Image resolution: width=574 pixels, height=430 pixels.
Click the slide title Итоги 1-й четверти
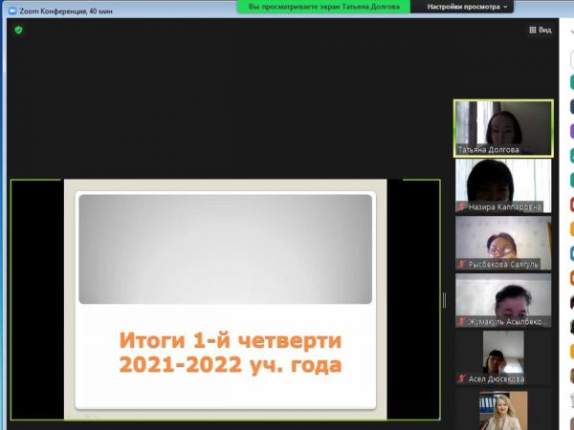tap(230, 340)
